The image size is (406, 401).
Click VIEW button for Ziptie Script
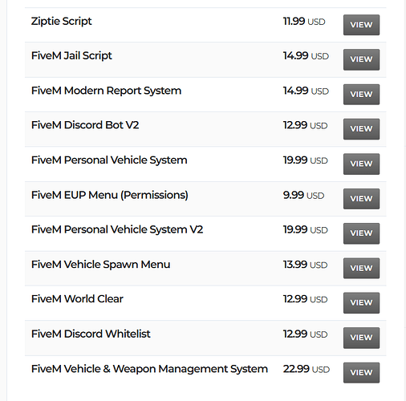click(x=361, y=25)
